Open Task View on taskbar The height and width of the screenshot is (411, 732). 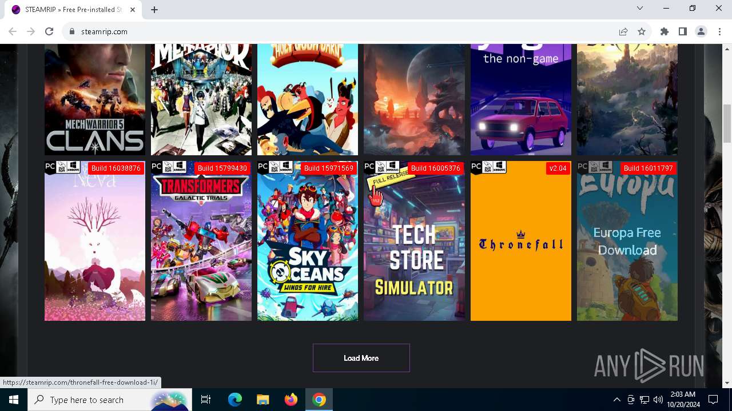[206, 400]
